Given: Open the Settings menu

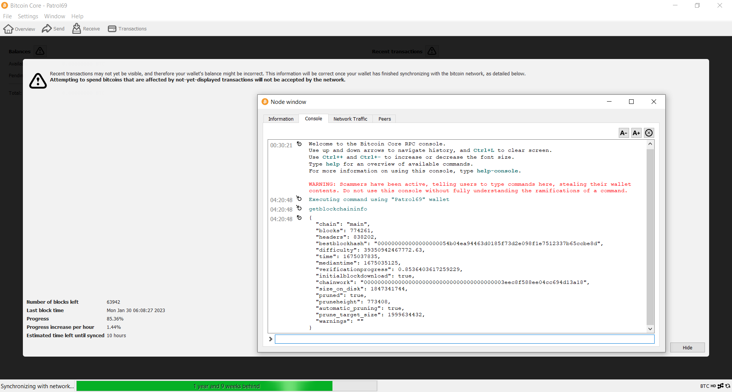Looking at the screenshot, I should (x=28, y=16).
